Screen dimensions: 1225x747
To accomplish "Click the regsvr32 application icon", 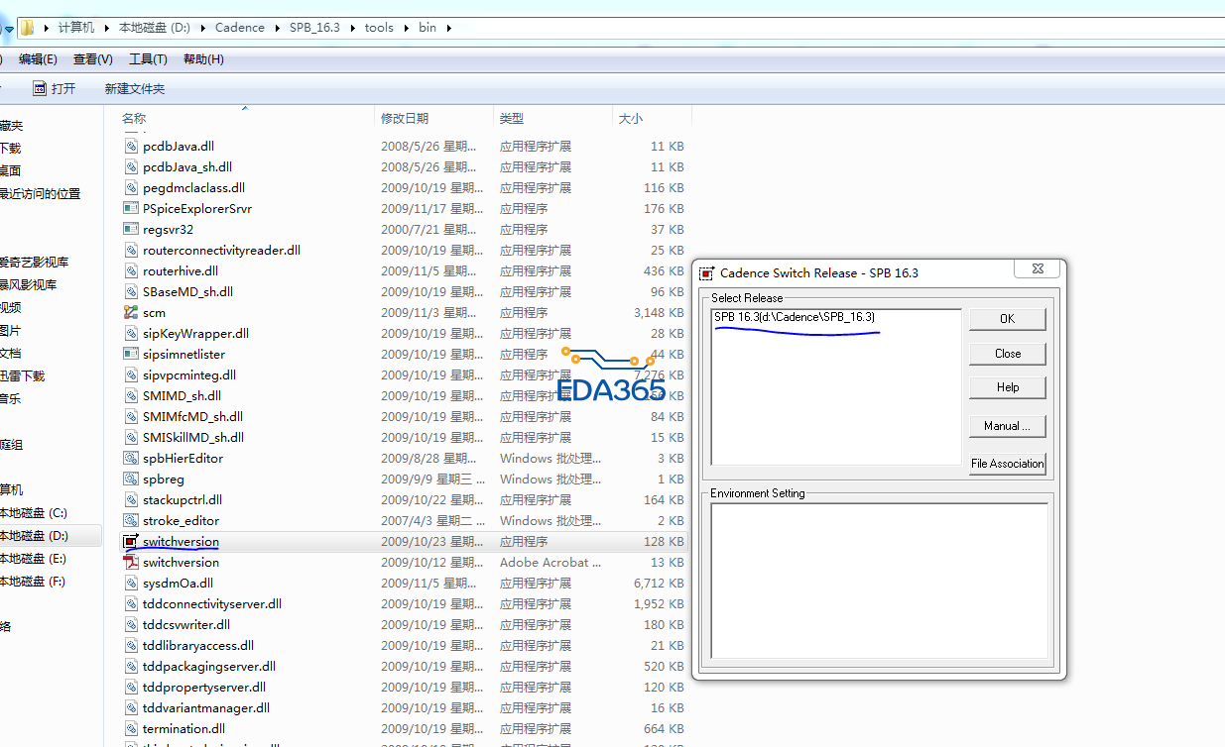I will click(131, 229).
